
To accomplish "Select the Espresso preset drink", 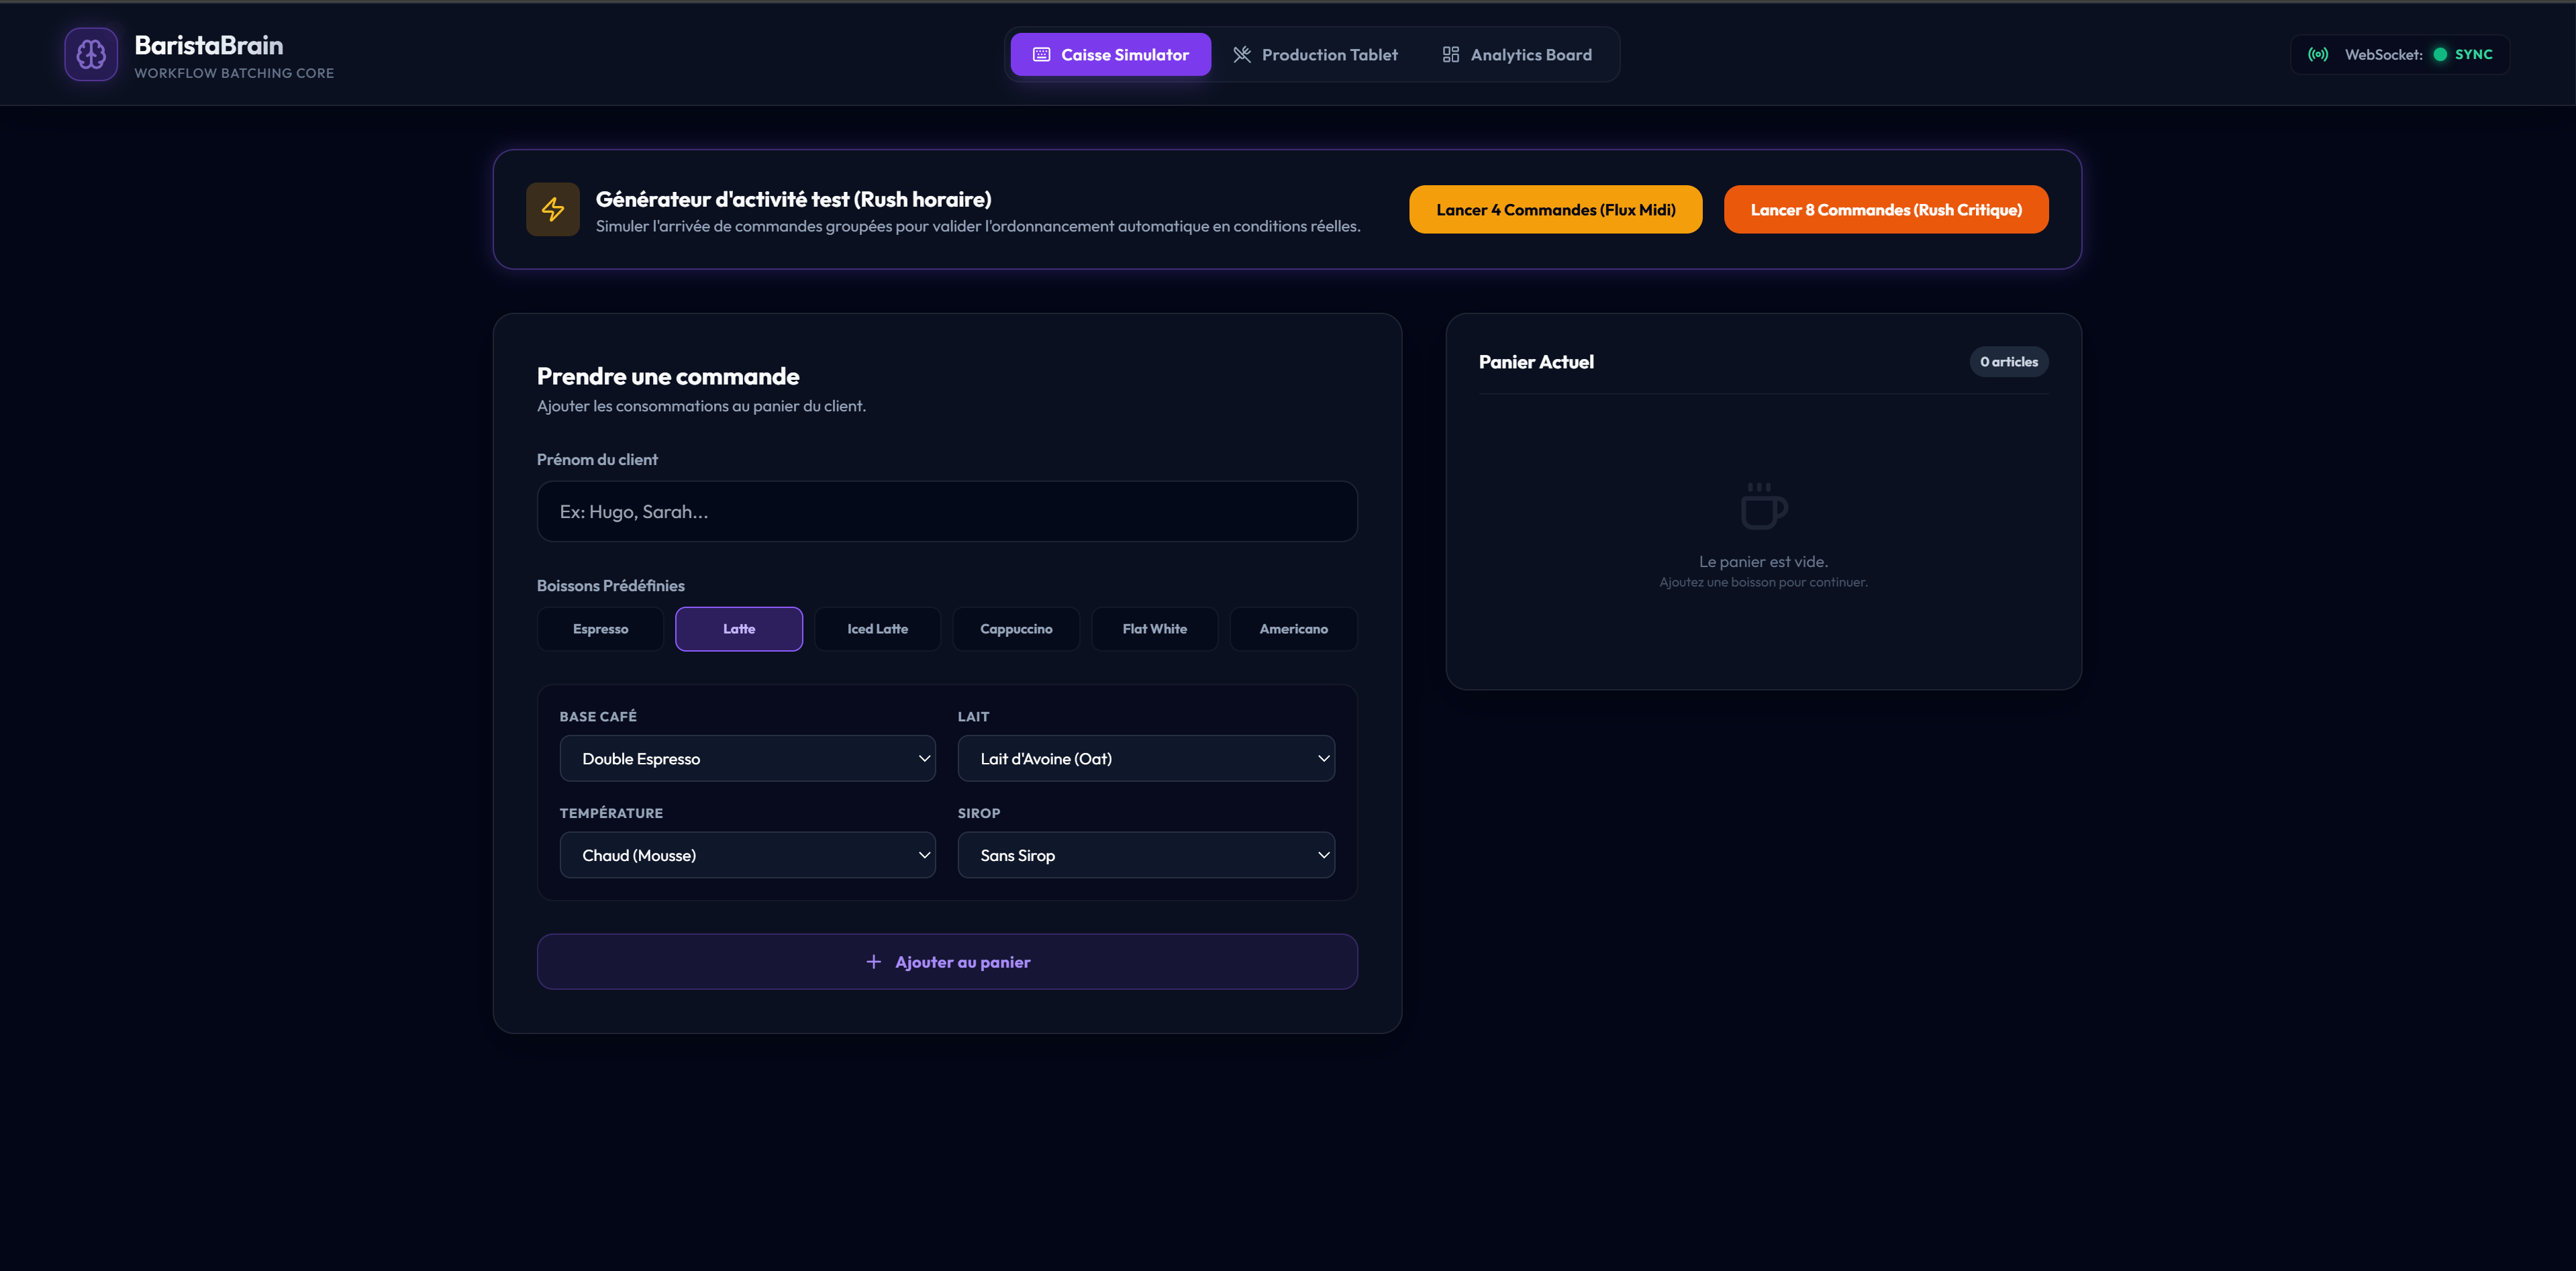I will (600, 629).
